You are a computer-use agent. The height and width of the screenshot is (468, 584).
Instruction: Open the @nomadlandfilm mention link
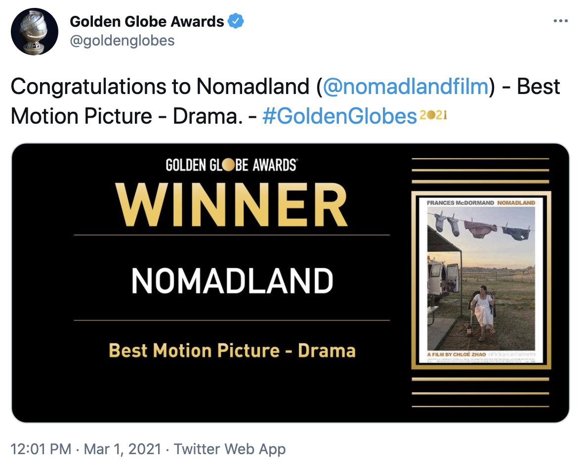[405, 87]
